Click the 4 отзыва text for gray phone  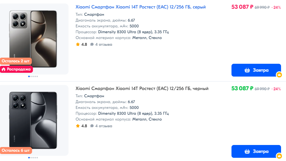(103, 45)
